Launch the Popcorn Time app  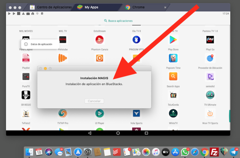point(173,58)
